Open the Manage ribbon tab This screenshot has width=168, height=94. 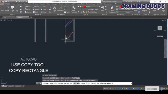(54, 4)
